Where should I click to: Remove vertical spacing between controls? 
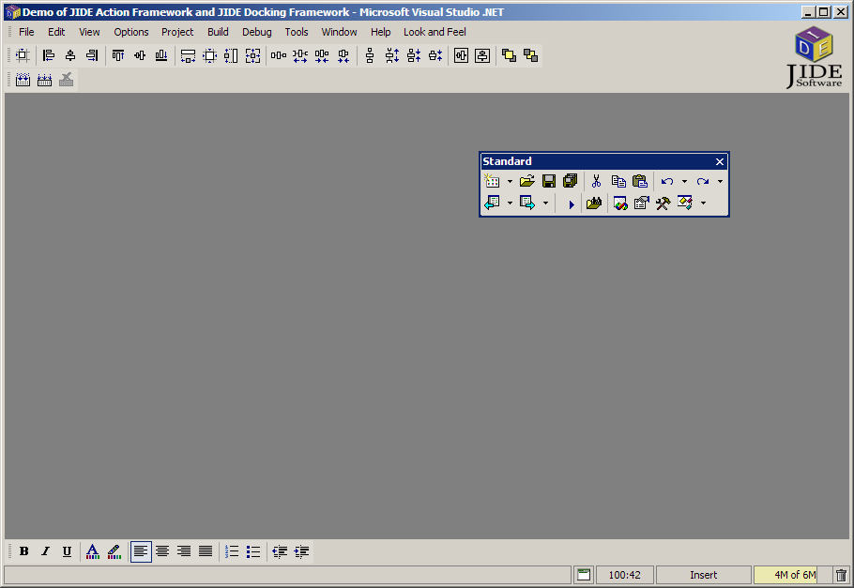[x=435, y=55]
